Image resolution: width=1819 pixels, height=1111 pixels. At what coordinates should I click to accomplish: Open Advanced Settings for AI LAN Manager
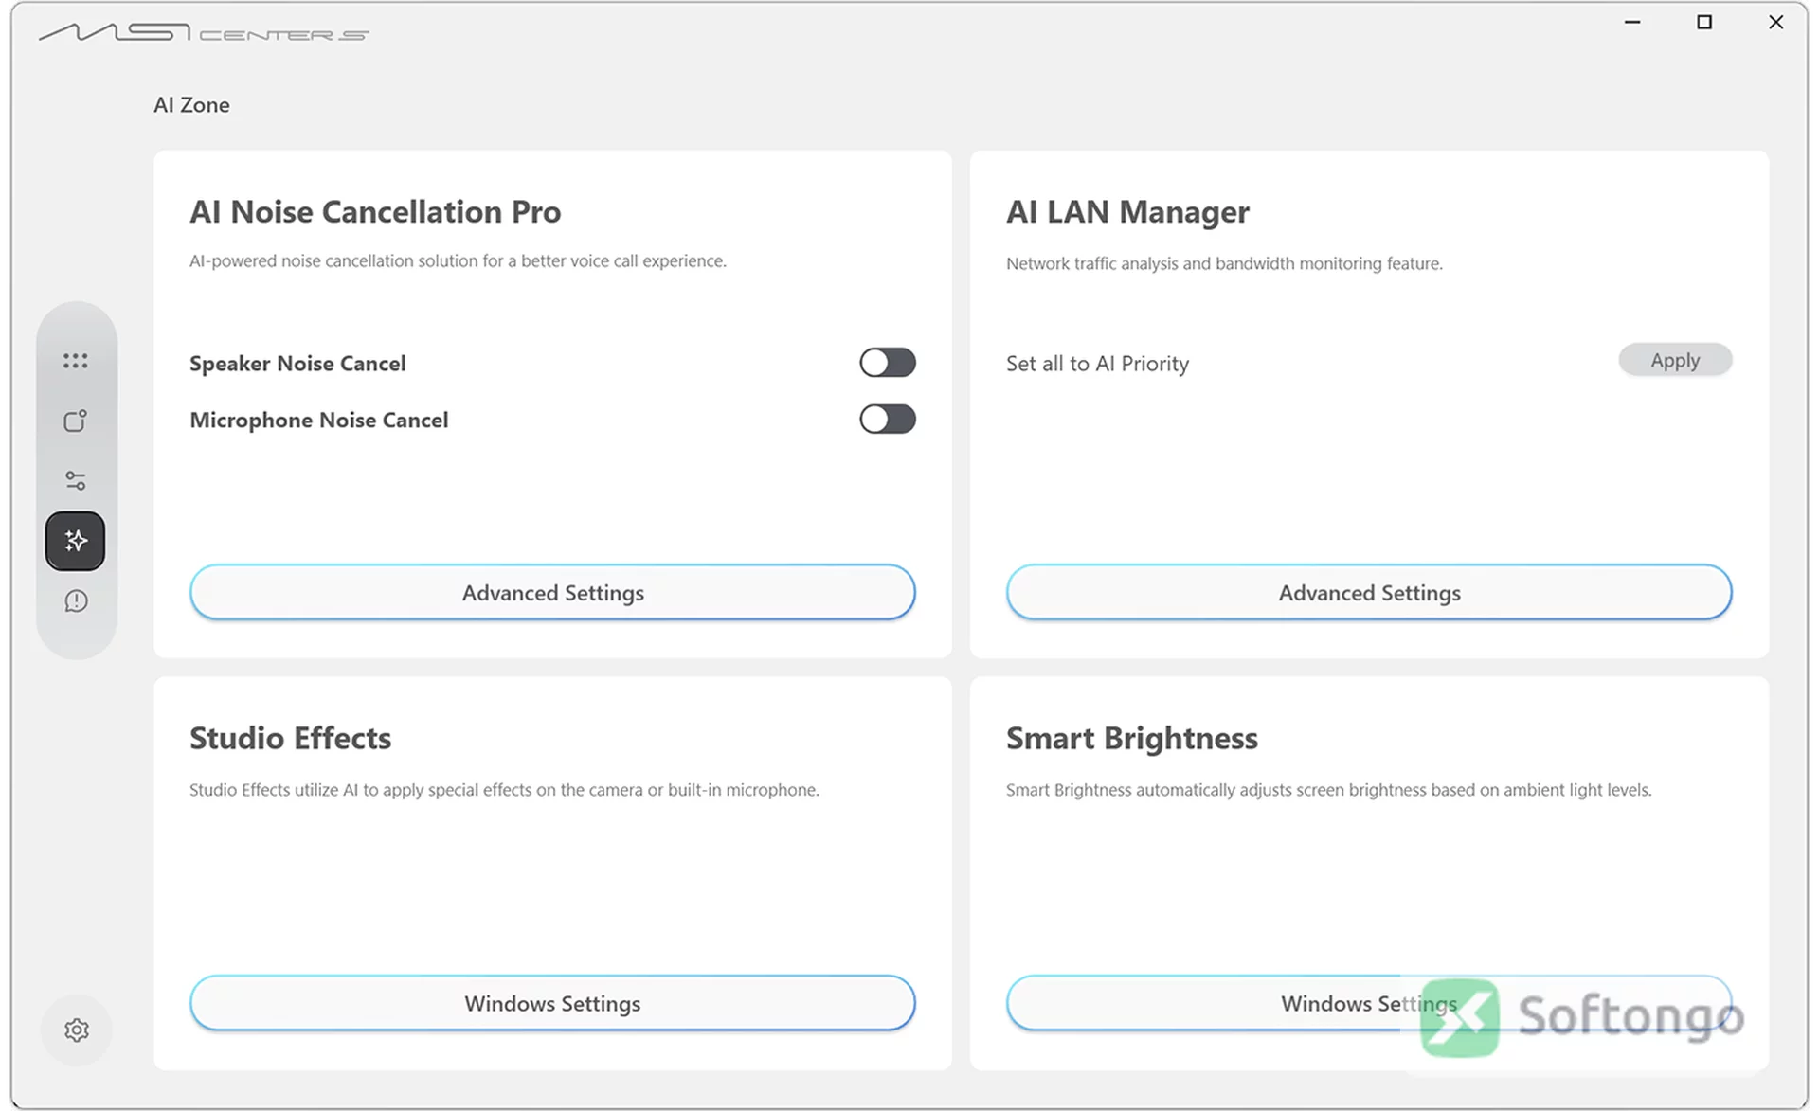[x=1369, y=593]
